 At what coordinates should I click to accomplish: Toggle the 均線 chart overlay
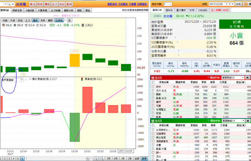5,20
